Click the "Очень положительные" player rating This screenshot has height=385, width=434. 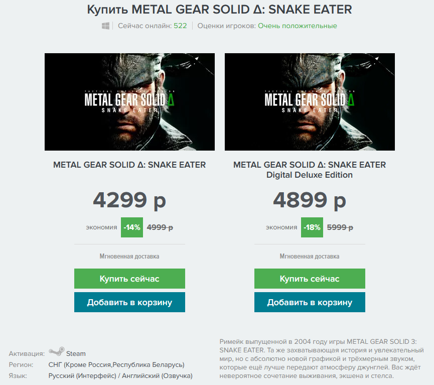click(x=297, y=26)
